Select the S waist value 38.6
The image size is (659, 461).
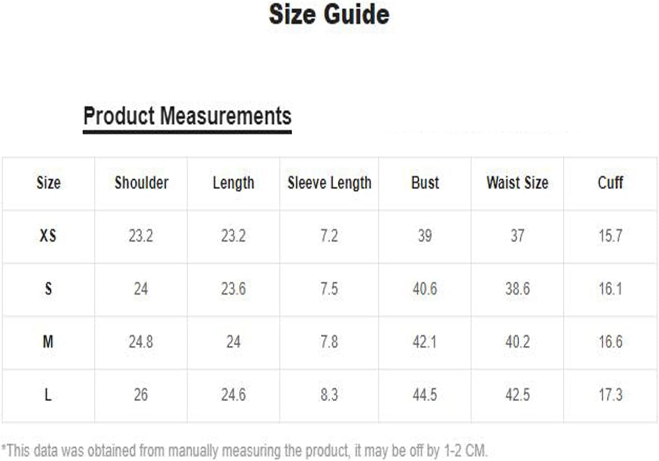tap(517, 289)
